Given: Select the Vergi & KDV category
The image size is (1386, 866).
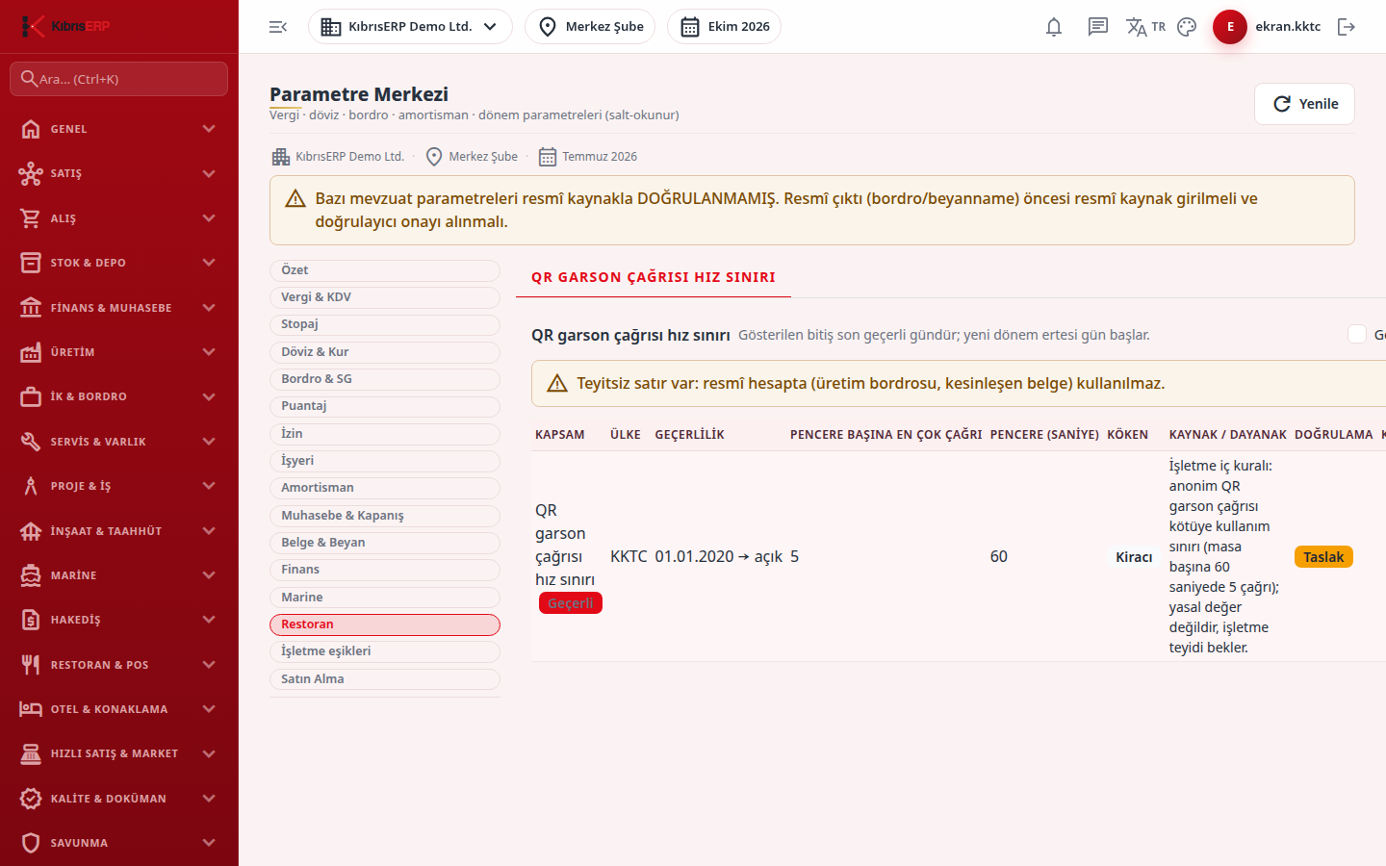Looking at the screenshot, I should coord(385,297).
